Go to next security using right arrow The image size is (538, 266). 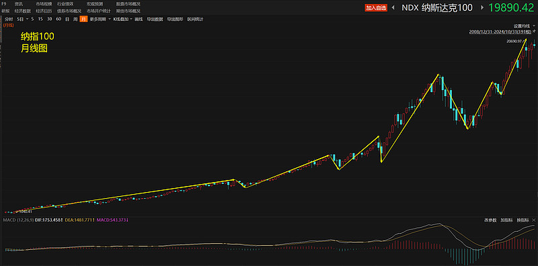pos(482,7)
